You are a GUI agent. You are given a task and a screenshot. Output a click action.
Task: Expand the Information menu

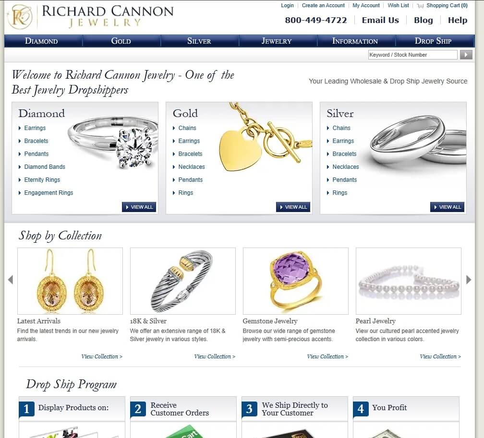click(x=355, y=41)
